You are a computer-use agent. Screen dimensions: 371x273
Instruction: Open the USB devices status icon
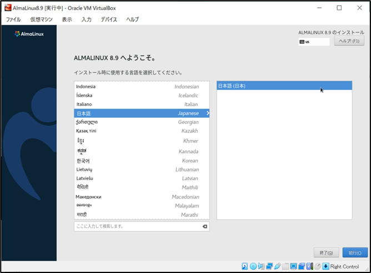coord(277,266)
